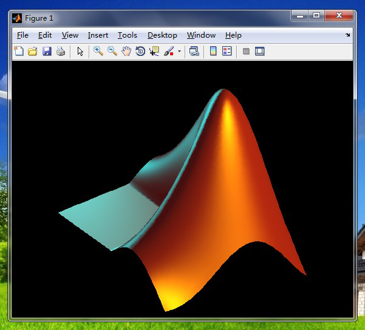Image resolution: width=365 pixels, height=330 pixels.
Task: Print the figure using the printer icon
Action: pyautogui.click(x=61, y=52)
